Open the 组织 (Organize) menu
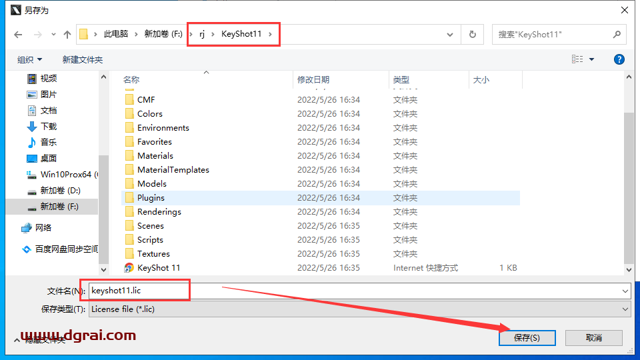This screenshot has height=360, width=640. pyautogui.click(x=30, y=59)
